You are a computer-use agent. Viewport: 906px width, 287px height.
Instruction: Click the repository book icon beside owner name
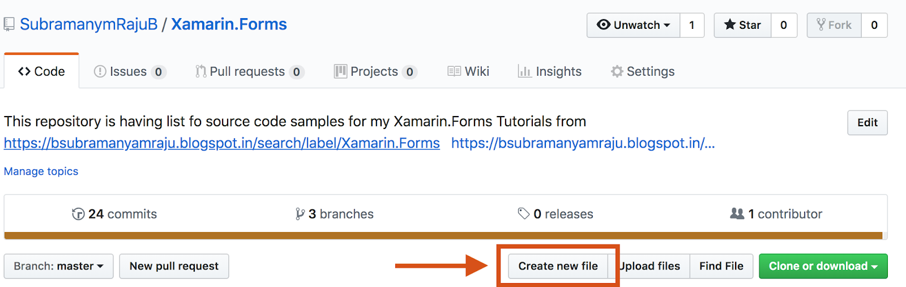(8, 24)
